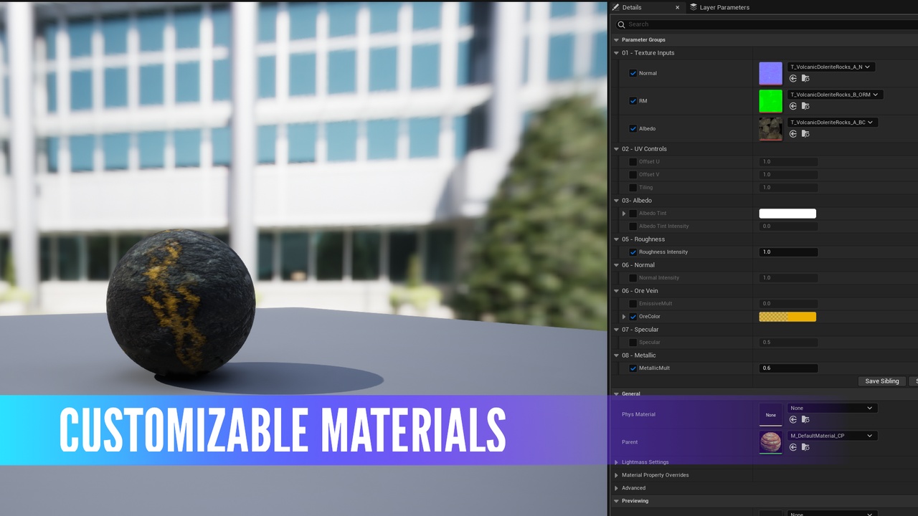Open the yellow OreColor color picker
This screenshot has width=918, height=516.
point(787,317)
